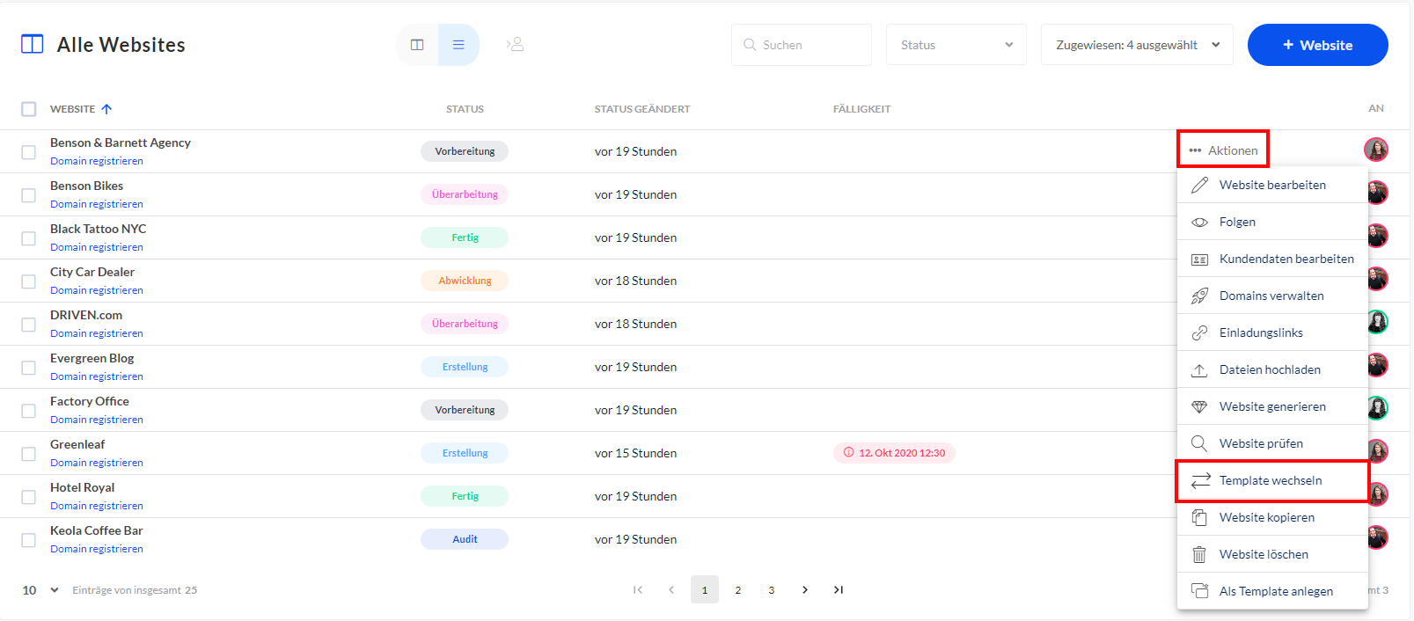Choose Website kopieren menu entry
This screenshot has height=621, width=1414.
[x=1272, y=517]
